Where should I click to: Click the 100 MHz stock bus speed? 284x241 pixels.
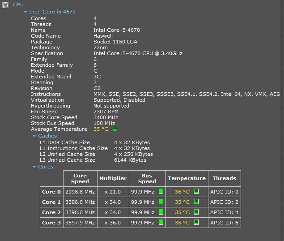104,123
